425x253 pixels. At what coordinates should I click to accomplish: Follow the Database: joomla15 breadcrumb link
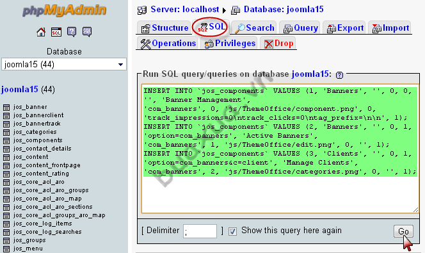[284, 10]
